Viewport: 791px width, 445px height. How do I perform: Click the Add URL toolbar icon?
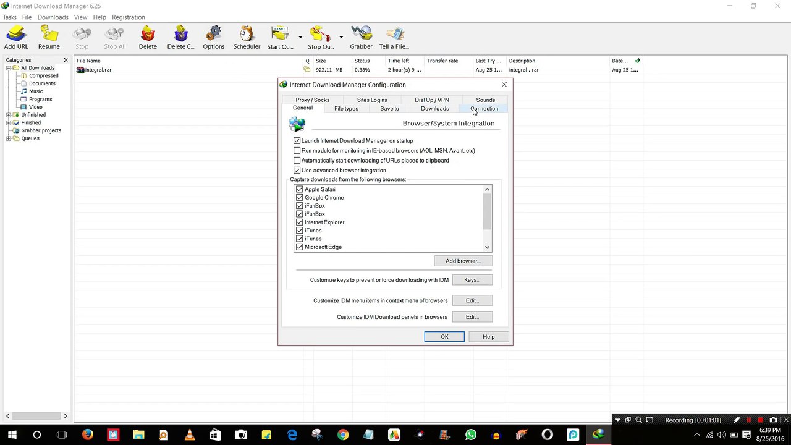(x=16, y=38)
